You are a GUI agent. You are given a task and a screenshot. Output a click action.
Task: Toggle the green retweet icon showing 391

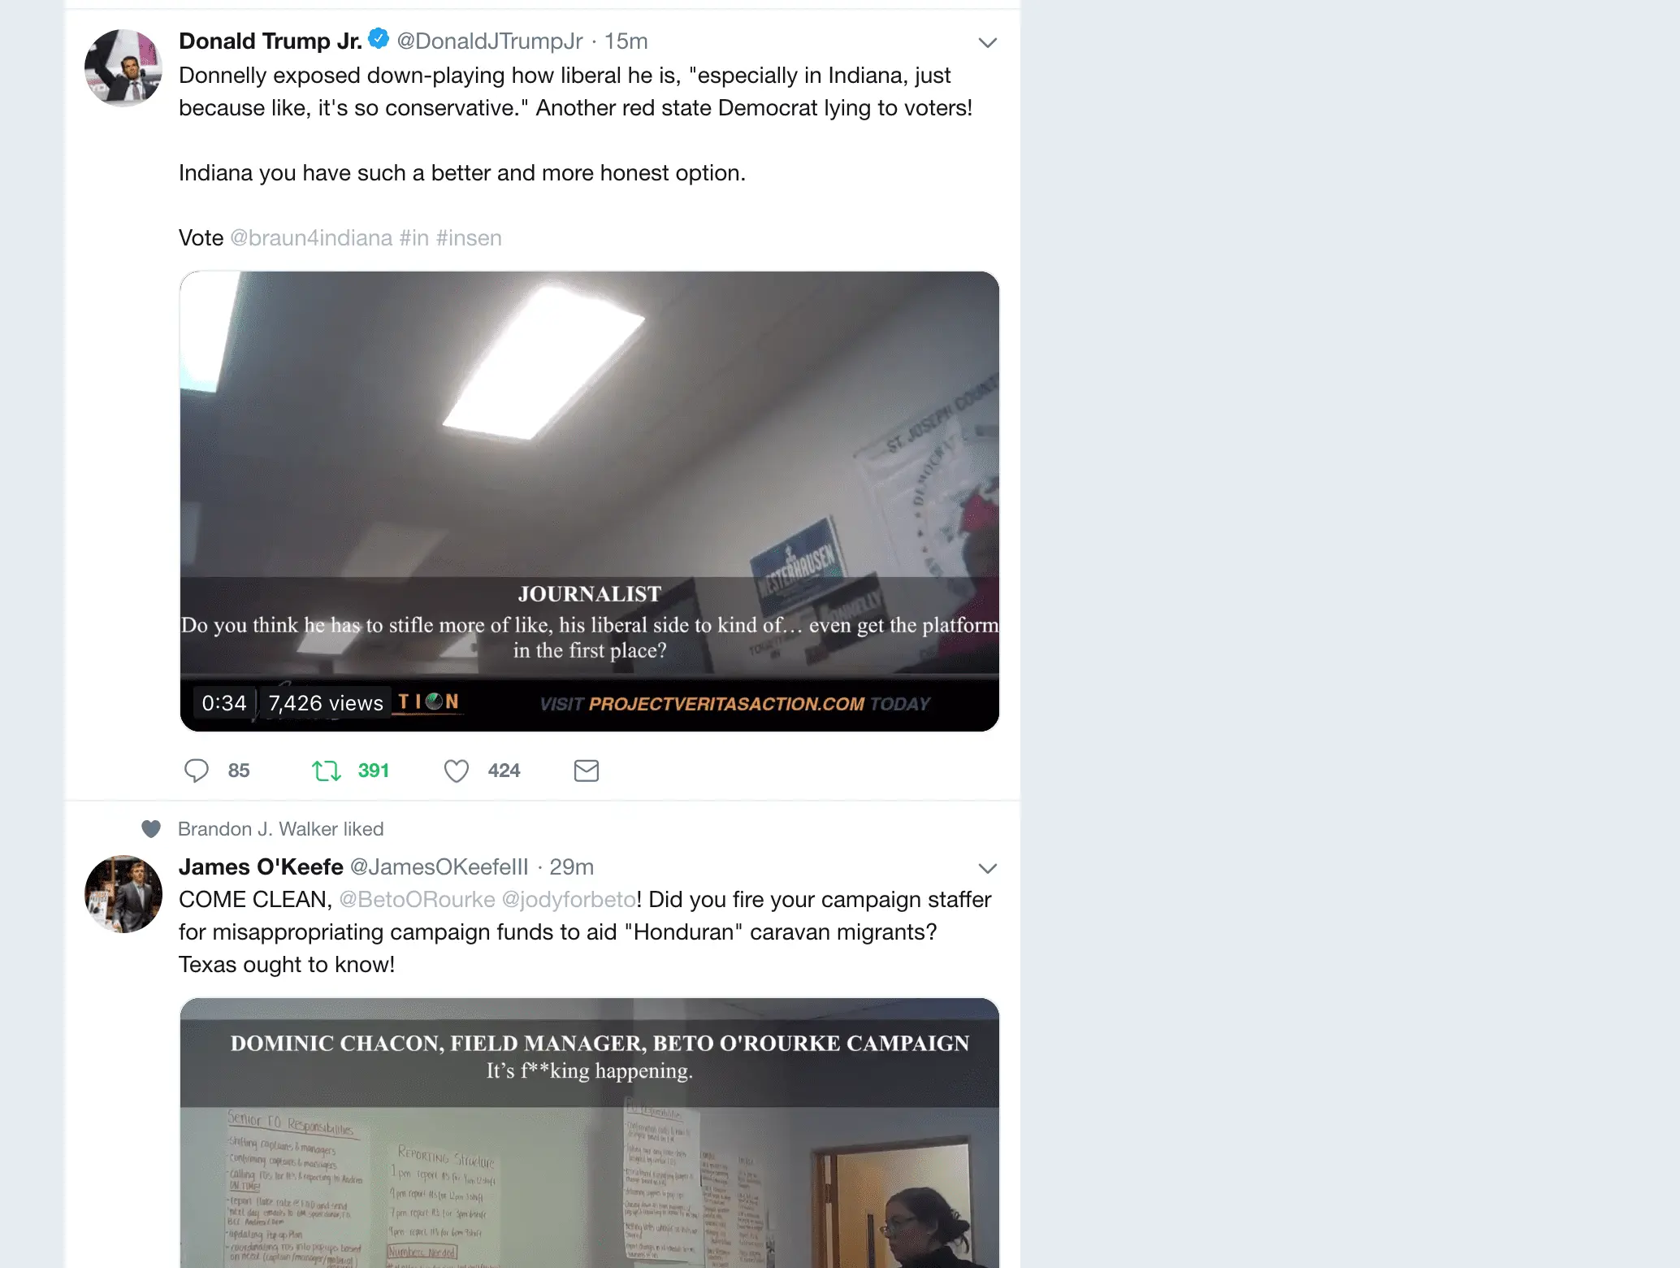tap(327, 770)
